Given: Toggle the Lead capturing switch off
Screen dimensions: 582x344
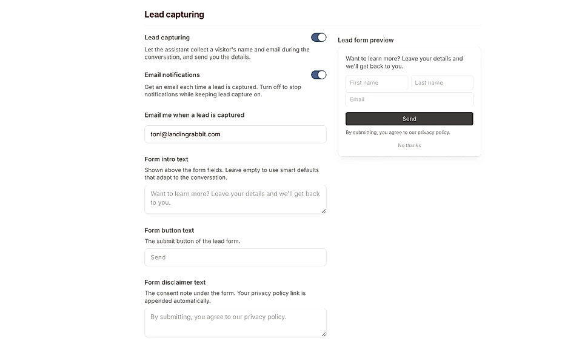Looking at the screenshot, I should pyautogui.click(x=318, y=38).
